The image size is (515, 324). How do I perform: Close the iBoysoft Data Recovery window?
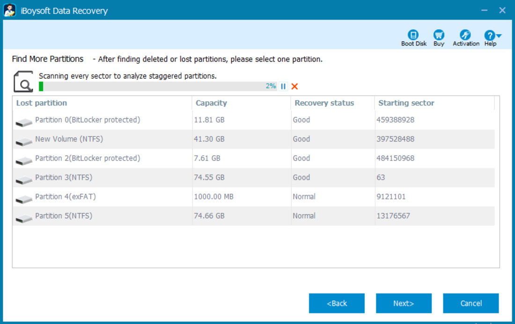coord(502,10)
